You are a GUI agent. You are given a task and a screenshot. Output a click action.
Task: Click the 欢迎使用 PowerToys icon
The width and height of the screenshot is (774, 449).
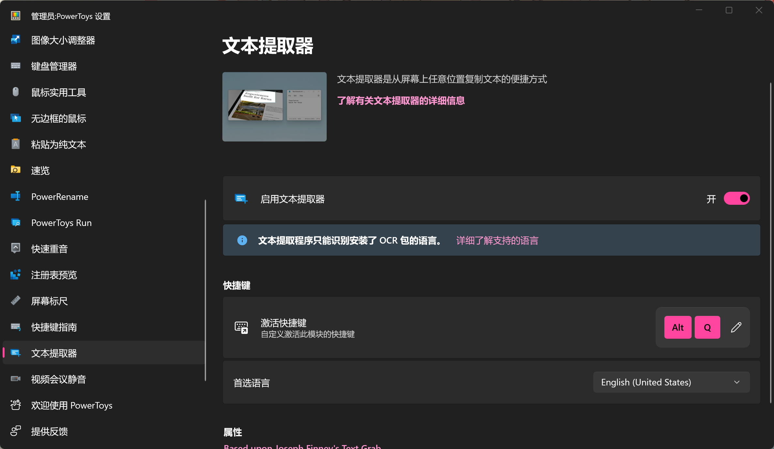coord(16,405)
